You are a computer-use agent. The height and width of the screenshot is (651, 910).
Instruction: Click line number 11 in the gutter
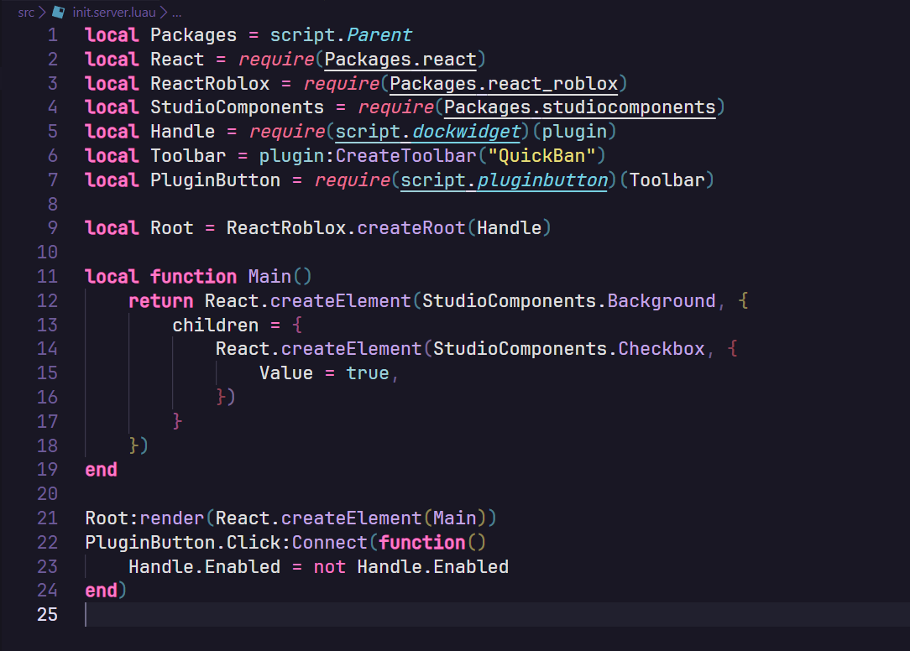click(47, 276)
